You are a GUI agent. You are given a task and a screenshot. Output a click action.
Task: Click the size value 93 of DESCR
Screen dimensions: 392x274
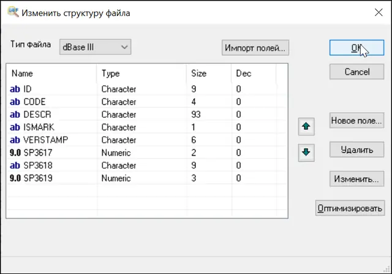[x=196, y=115]
